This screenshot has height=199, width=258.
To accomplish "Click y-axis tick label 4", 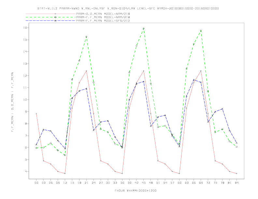I will 26,171.
